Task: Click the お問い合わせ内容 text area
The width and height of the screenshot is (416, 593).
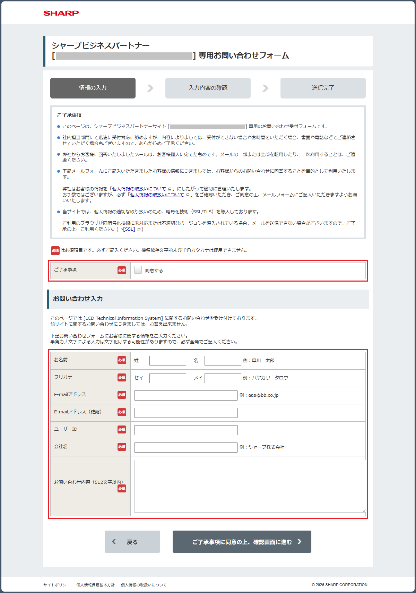Action: pyautogui.click(x=250, y=486)
